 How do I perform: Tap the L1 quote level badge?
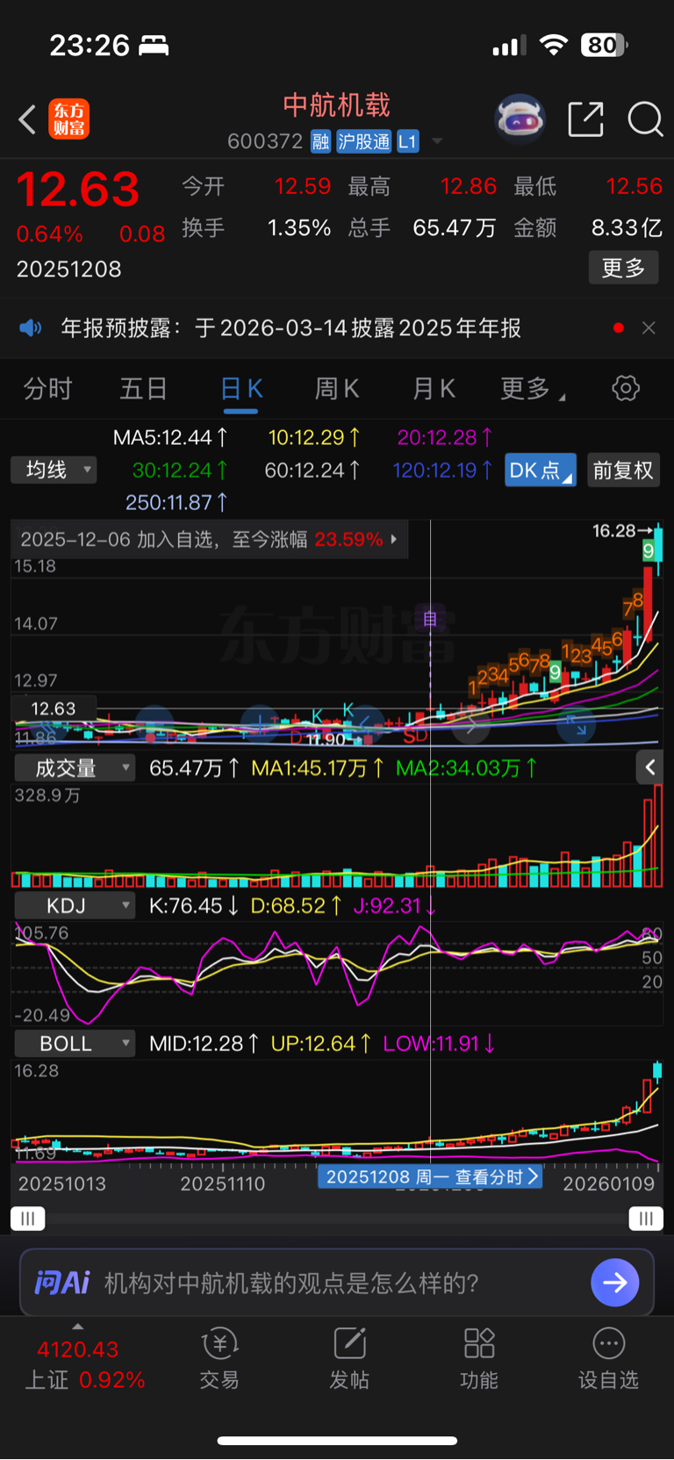tap(408, 141)
